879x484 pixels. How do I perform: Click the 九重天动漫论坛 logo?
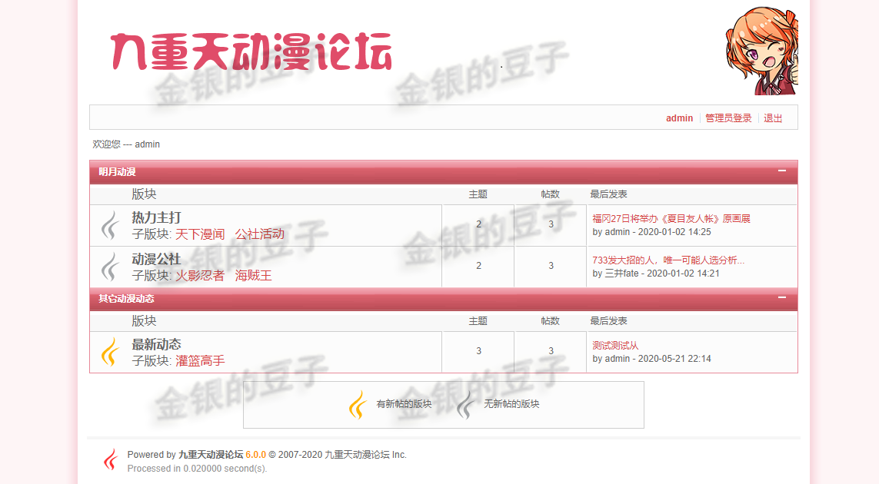tap(251, 50)
